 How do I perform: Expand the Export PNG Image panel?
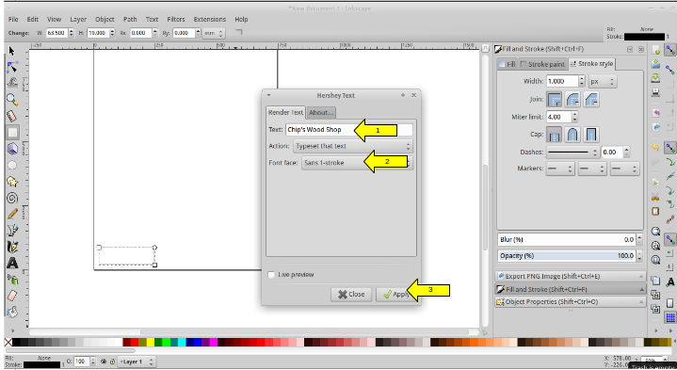pyautogui.click(x=571, y=276)
